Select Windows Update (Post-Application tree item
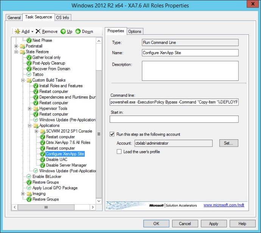The height and width of the screenshot is (233, 261). coord(67,171)
